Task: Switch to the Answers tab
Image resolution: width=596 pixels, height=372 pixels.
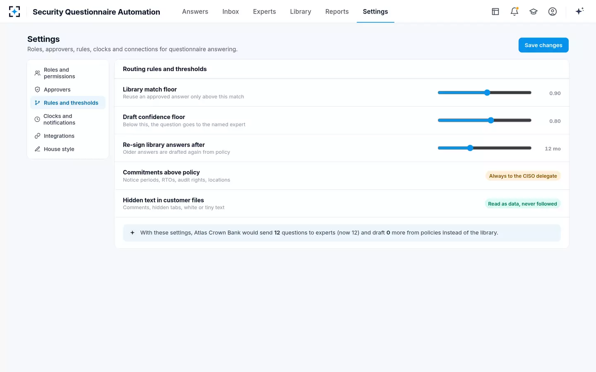Action: coord(195,12)
